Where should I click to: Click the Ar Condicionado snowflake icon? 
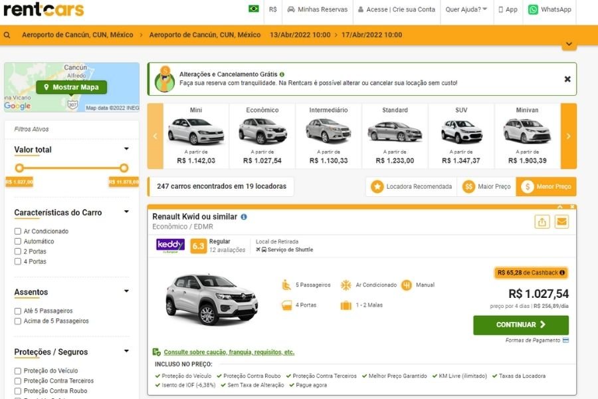[x=346, y=285]
